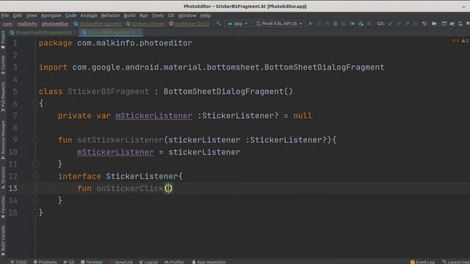470x264 pixels.
Task: Open the Navigate menu
Action: click(51, 15)
